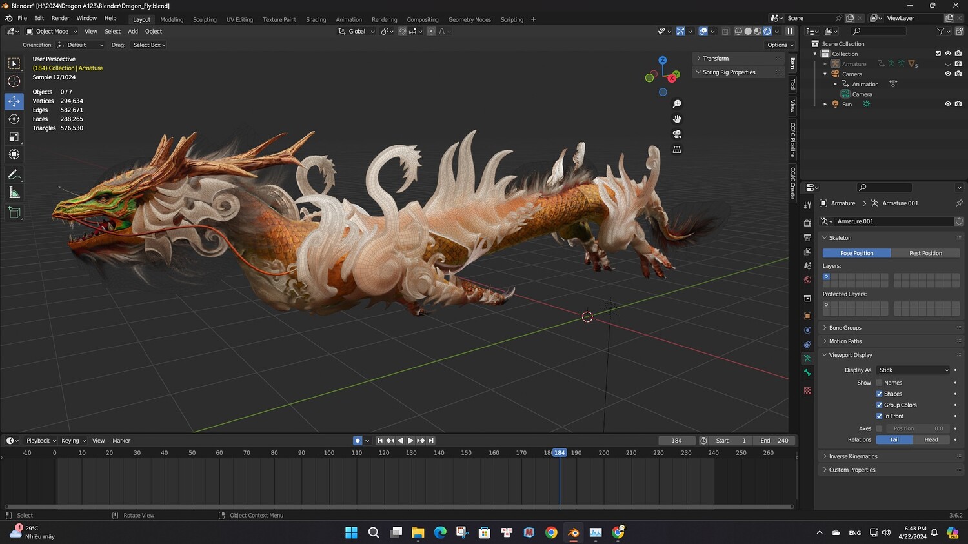Click the Play Animation button

tap(410, 441)
